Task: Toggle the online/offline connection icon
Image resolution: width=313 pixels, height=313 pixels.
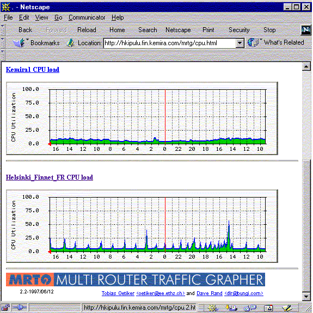Action: click(x=20, y=308)
